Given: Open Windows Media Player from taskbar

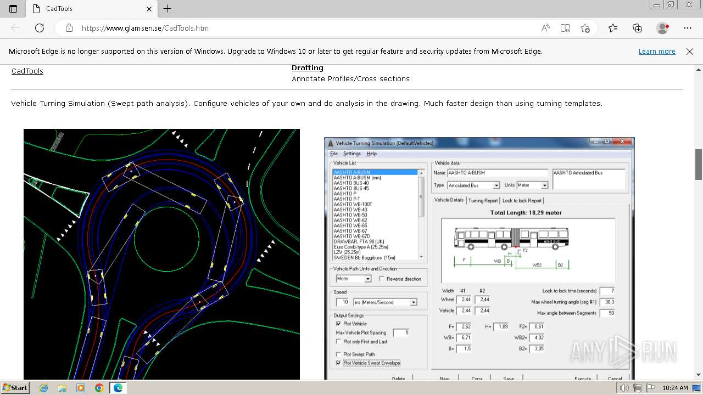Looking at the screenshot, I should [x=81, y=388].
